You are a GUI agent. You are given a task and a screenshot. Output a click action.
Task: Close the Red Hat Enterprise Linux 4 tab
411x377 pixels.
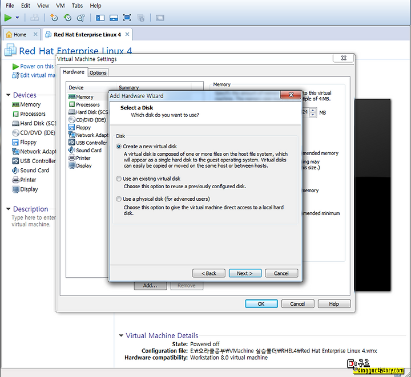[x=127, y=34]
